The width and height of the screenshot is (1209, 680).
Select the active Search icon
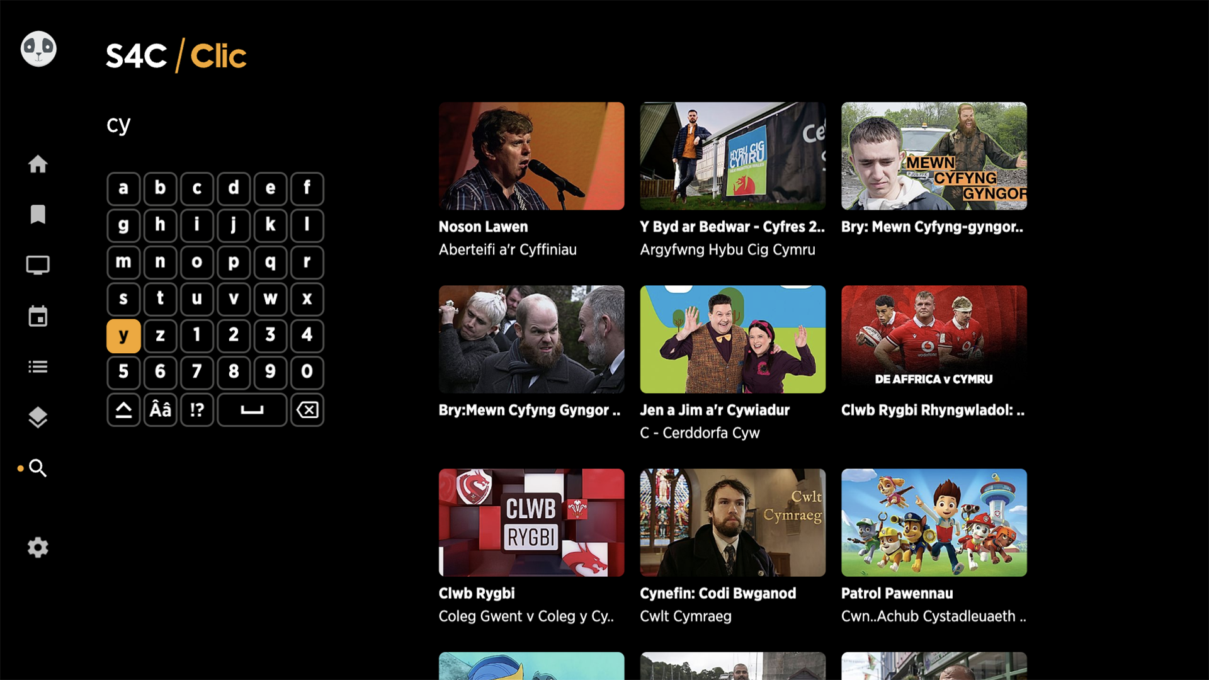(x=38, y=468)
